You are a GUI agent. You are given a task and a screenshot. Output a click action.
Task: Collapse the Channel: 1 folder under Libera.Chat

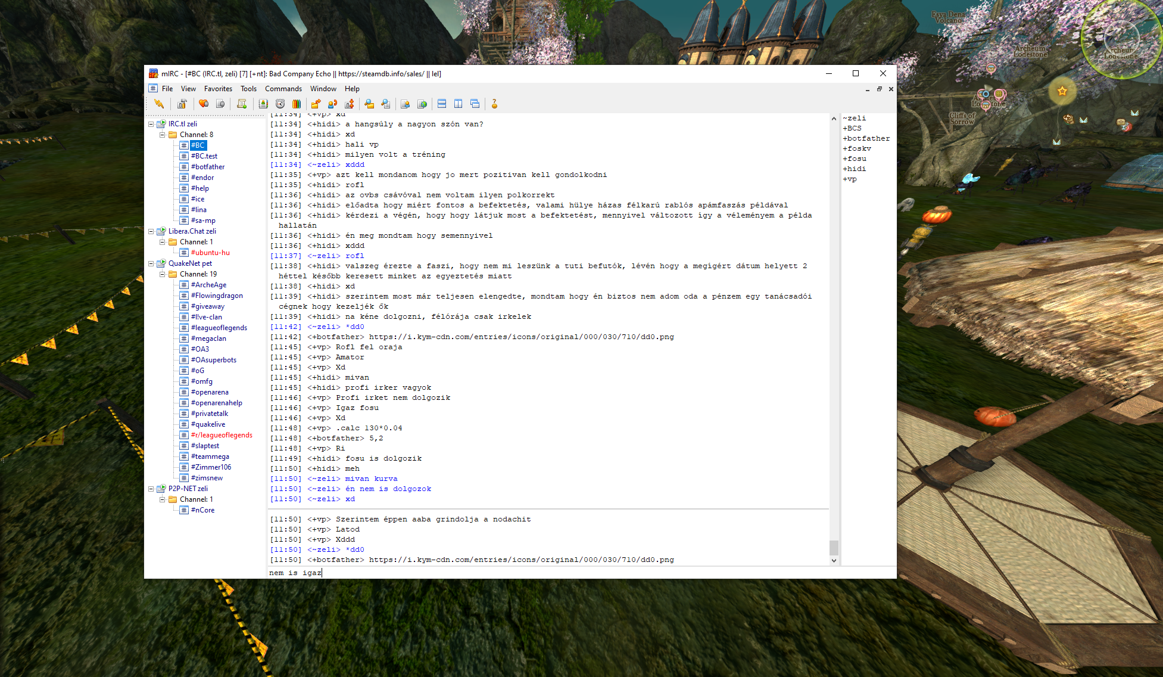[x=162, y=242]
